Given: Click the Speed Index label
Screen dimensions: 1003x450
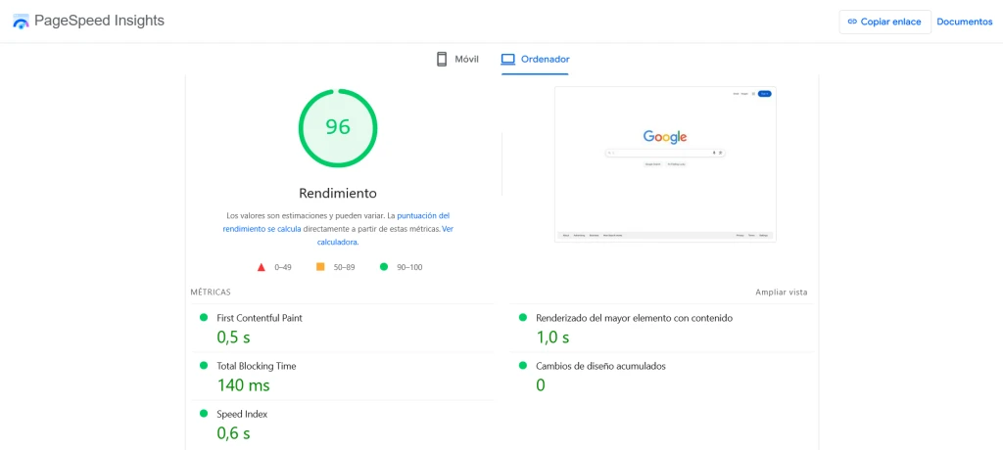Looking at the screenshot, I should (x=243, y=414).
